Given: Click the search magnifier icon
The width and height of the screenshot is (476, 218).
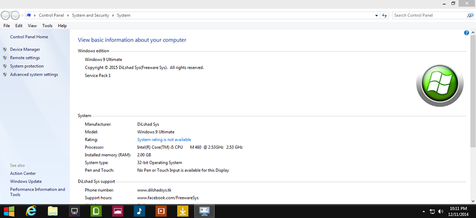Looking at the screenshot, I should click(x=469, y=15).
